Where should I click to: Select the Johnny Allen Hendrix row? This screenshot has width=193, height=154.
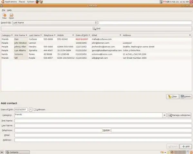point(96,47)
